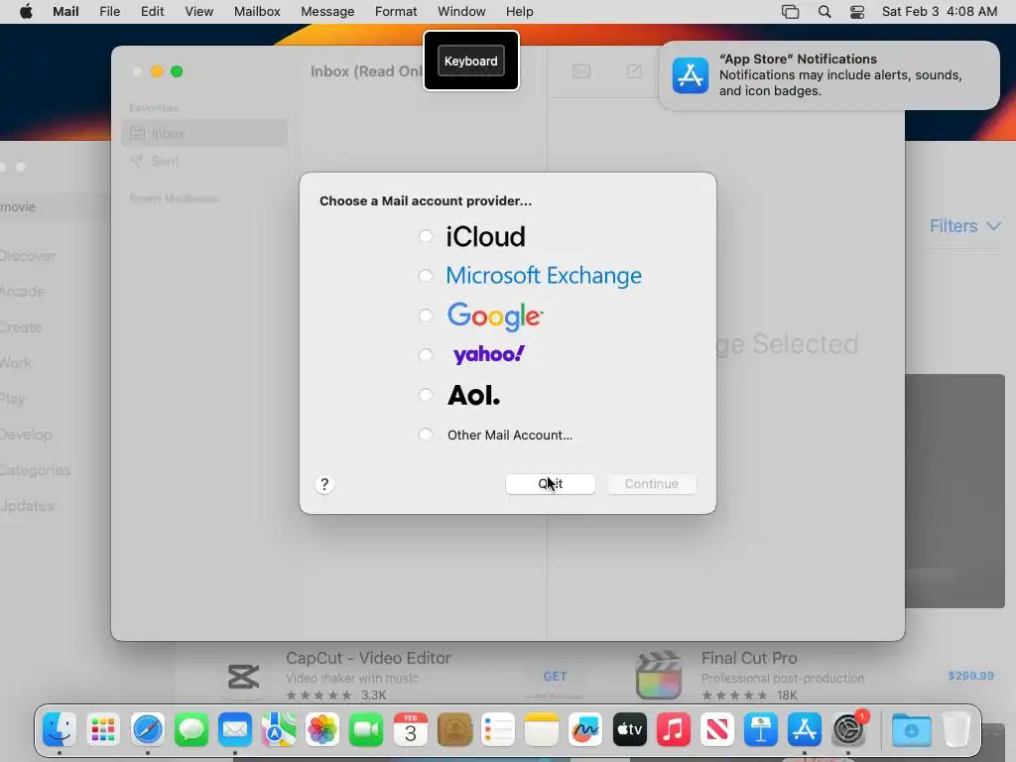The width and height of the screenshot is (1016, 762).
Task: Open the Message menu
Action: (327, 12)
